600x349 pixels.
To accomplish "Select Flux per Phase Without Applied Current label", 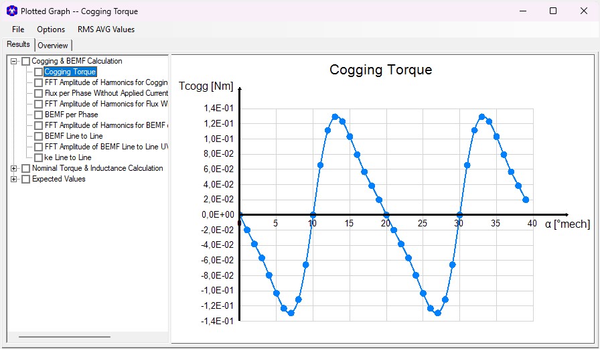I will (x=106, y=93).
